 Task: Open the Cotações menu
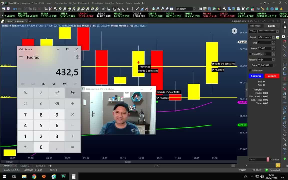coord(109,3)
